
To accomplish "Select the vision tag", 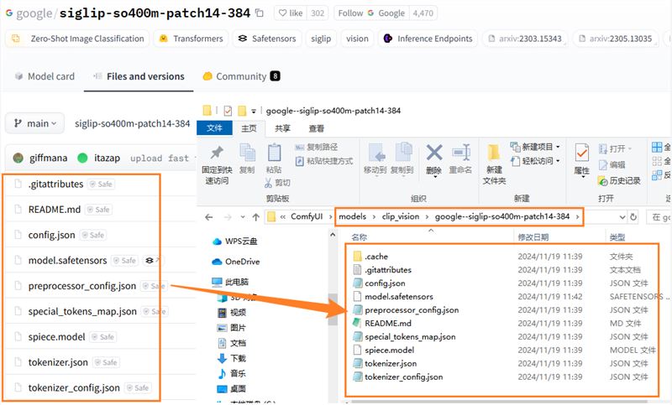I will coord(357,39).
